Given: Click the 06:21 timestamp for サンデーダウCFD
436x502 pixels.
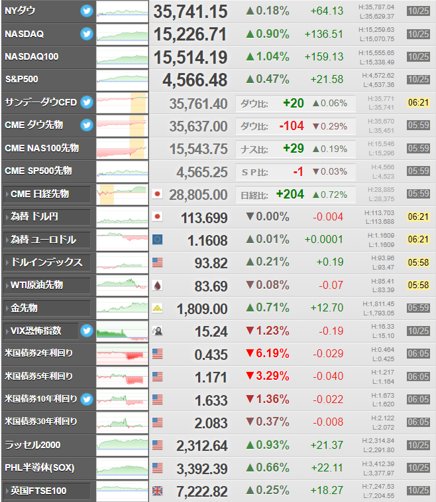Looking at the screenshot, I should point(418,102).
